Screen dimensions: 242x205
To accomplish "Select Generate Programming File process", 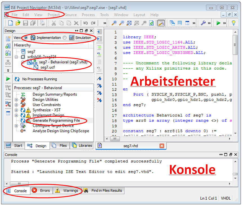I will (56, 120).
